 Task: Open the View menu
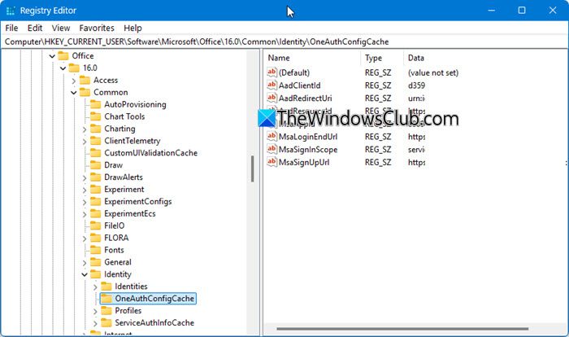click(x=61, y=28)
